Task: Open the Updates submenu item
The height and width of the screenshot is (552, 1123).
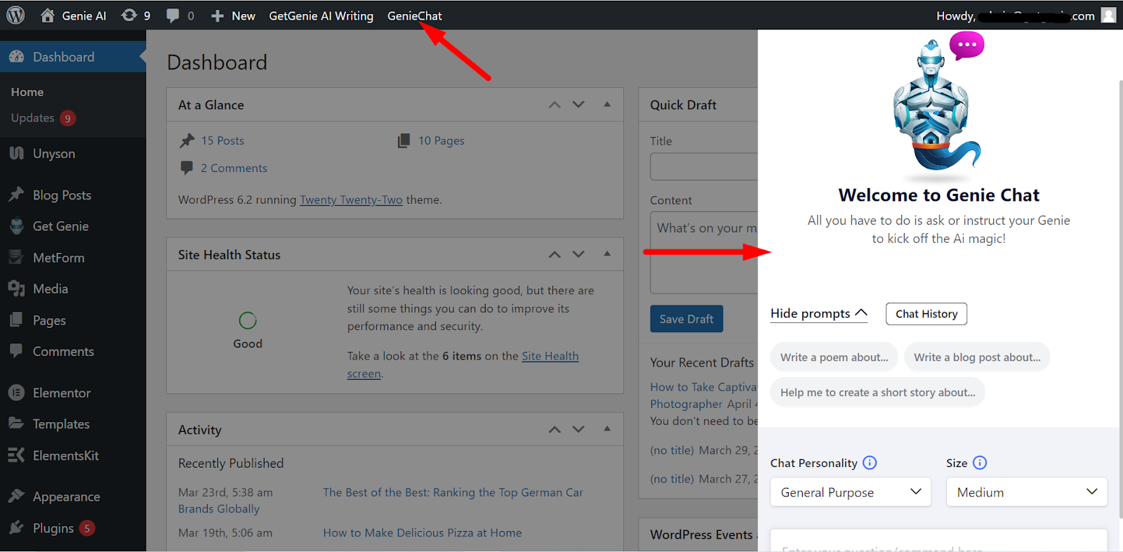Action: 43,118
